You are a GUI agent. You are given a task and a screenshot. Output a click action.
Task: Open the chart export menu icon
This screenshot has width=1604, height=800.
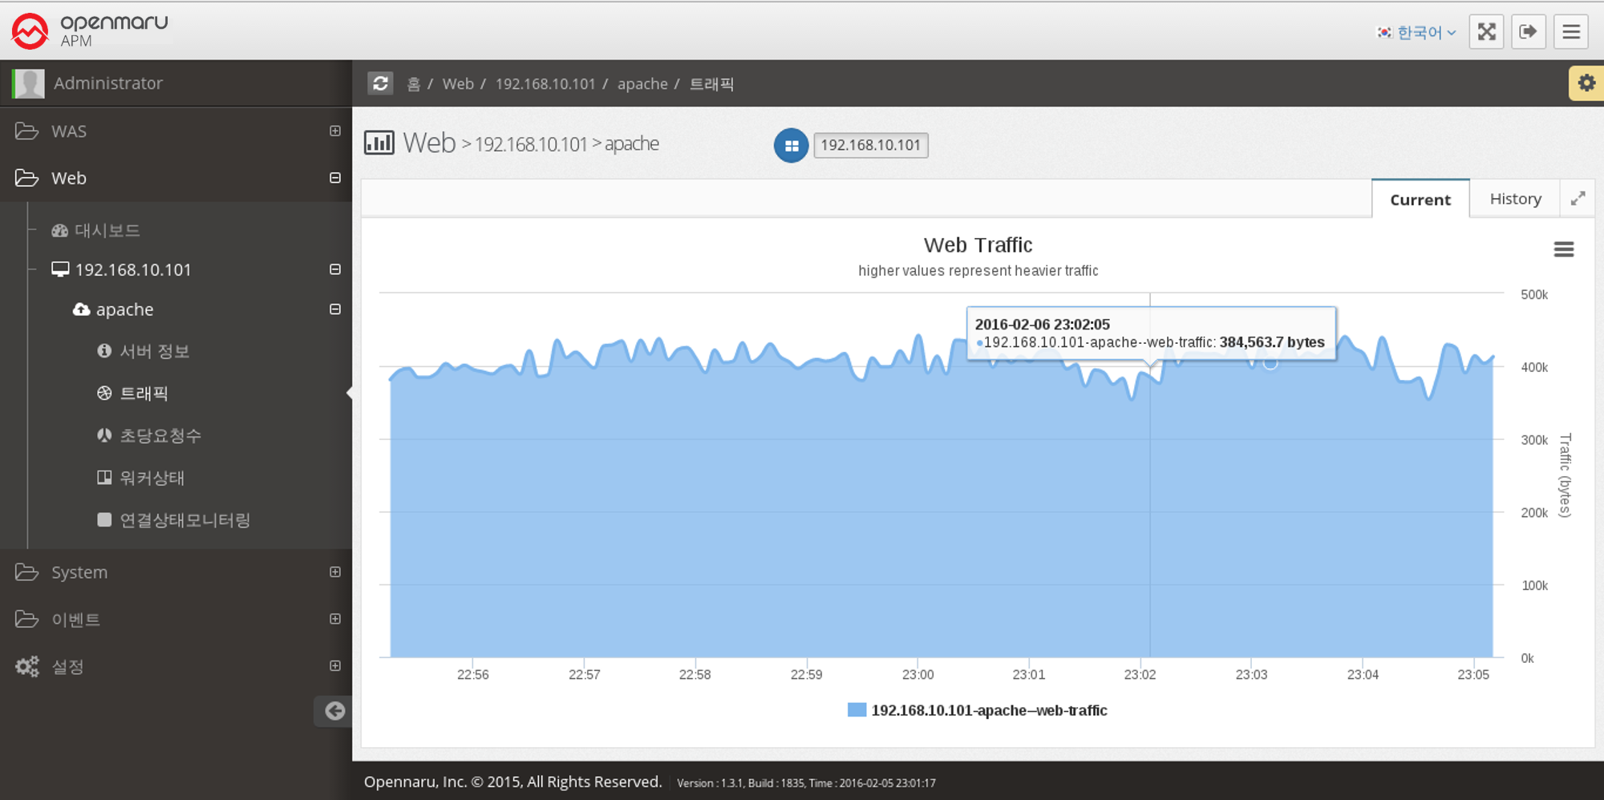(x=1563, y=250)
